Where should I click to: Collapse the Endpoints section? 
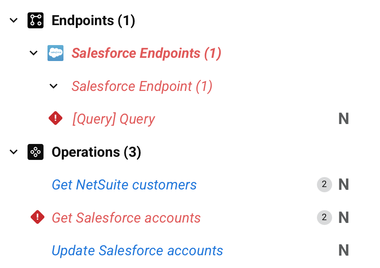14,20
